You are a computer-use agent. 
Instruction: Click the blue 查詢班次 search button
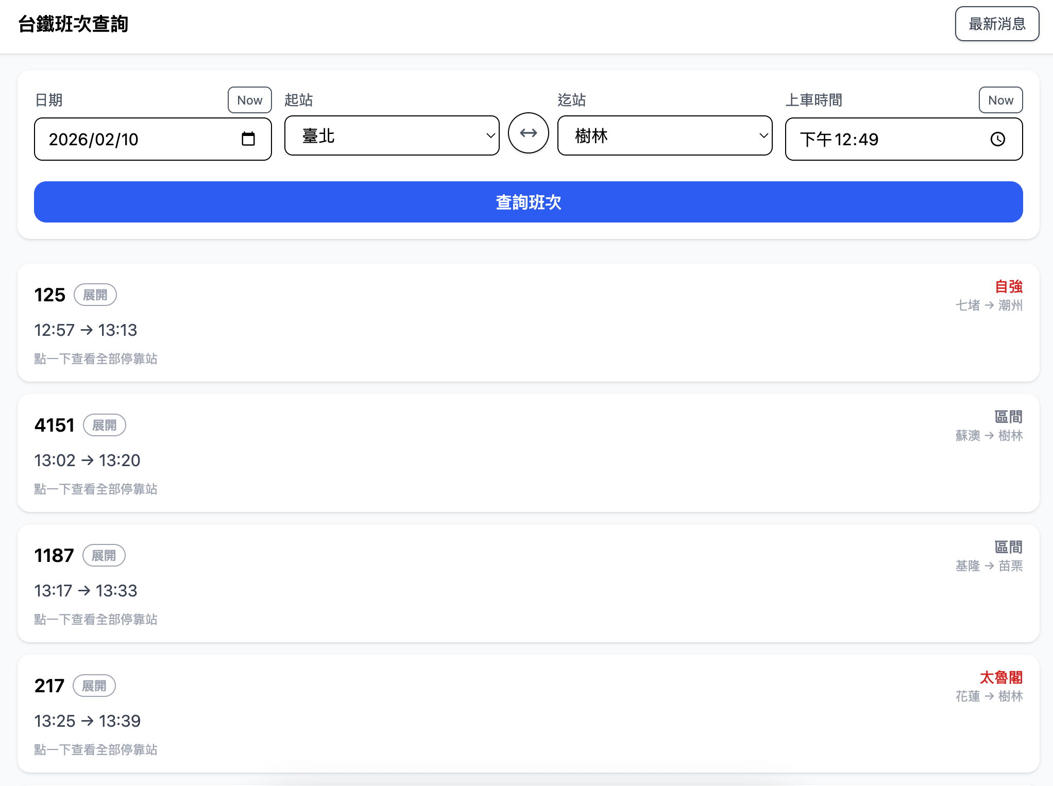(x=528, y=202)
